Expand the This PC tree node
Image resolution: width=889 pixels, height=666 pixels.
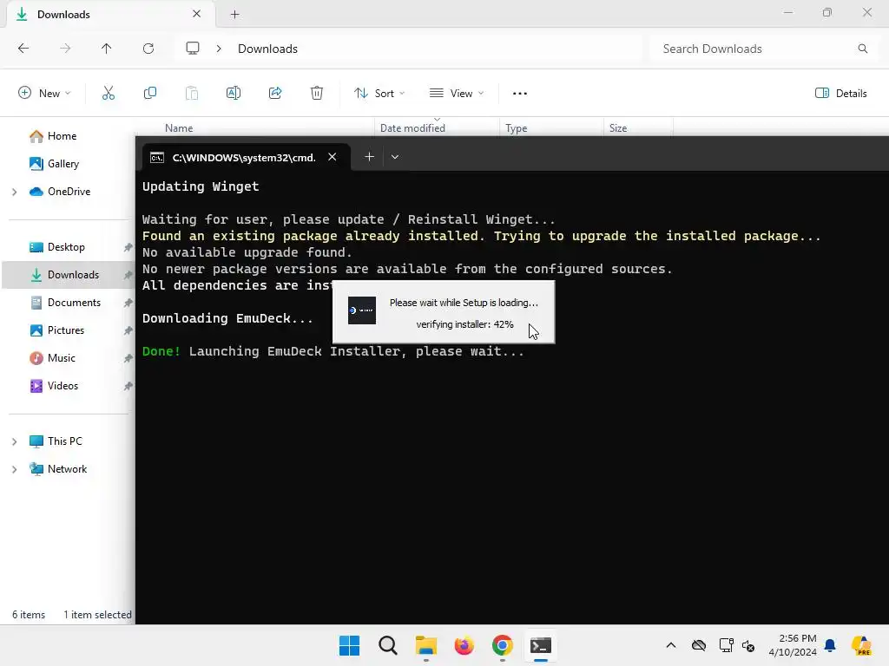tap(14, 441)
